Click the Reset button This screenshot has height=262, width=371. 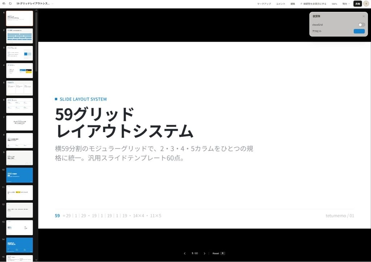(x=216, y=253)
